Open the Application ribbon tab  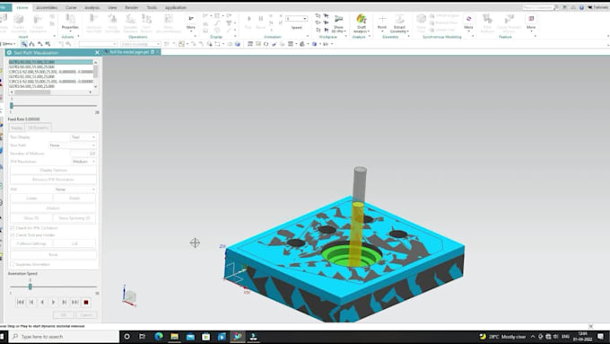pos(176,7)
